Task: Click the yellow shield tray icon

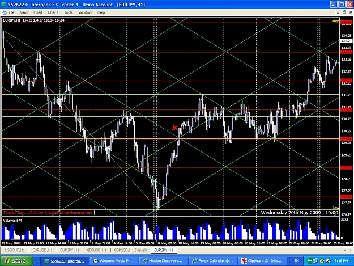Action: [x=322, y=261]
